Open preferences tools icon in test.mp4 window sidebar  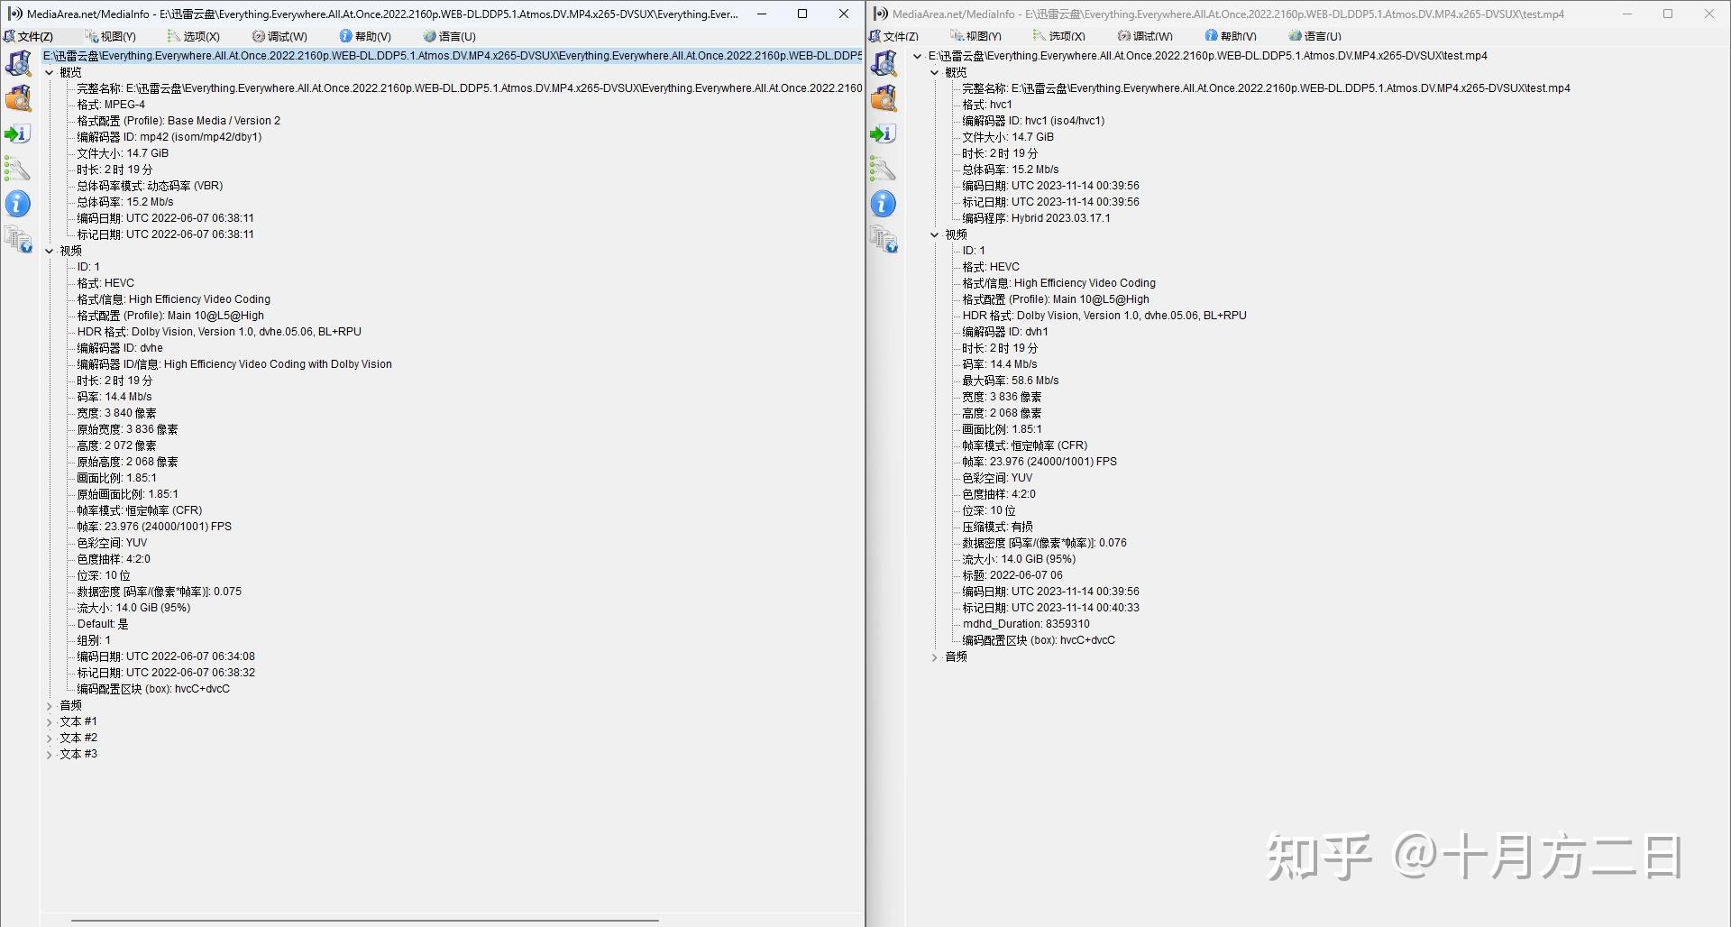click(x=884, y=169)
